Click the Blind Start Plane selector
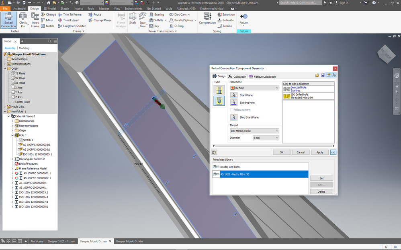This screenshot has width=401, height=250. point(234,117)
